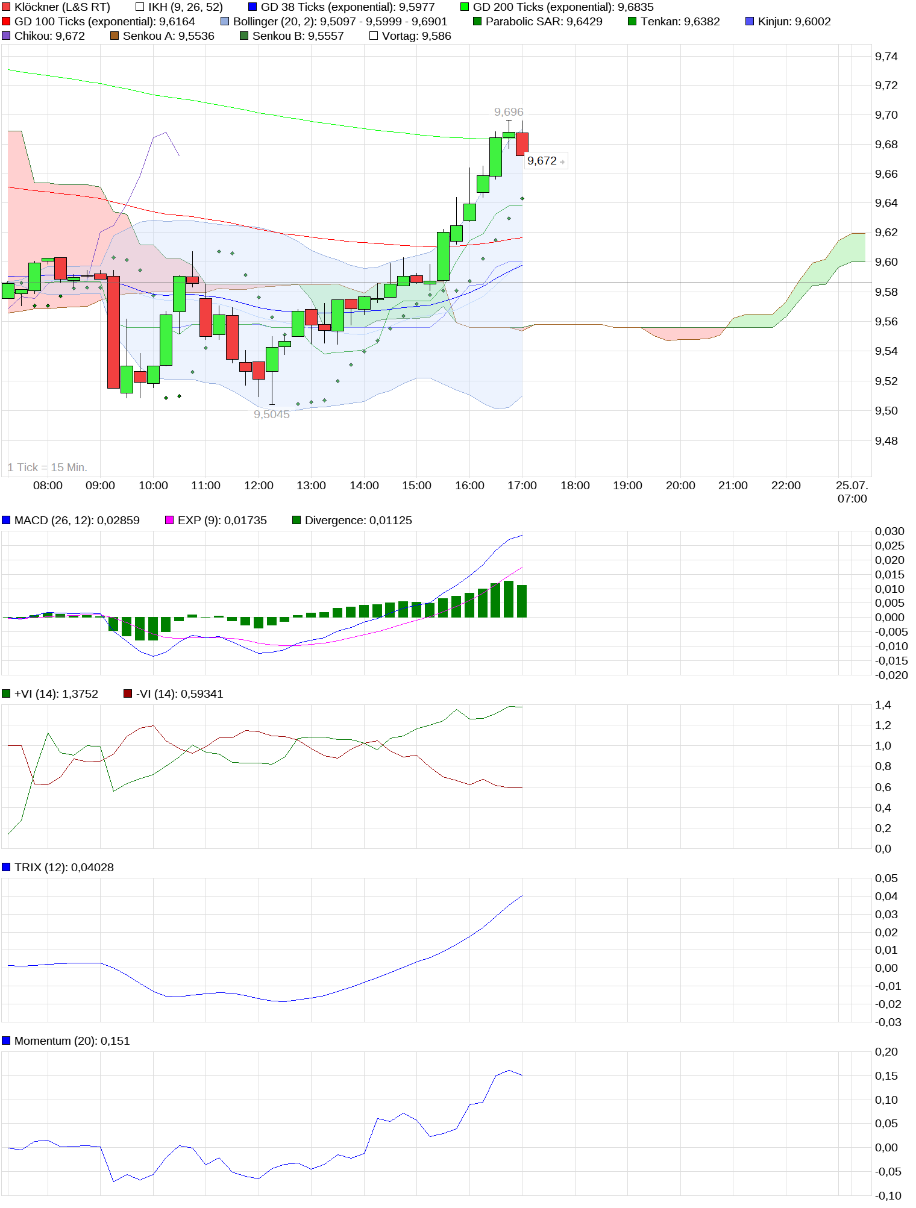
Task: Select 'GD 100 Ticks (exponential): 9,6164' legend text
Action: pos(105,22)
